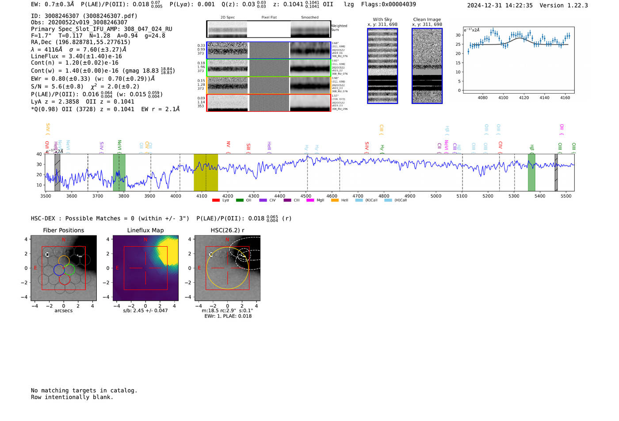Open the Lineflux Map panel
Image resolution: width=619 pixels, height=421 pixels.
click(x=145, y=268)
